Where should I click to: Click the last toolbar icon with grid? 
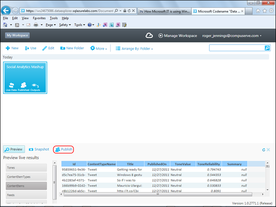point(124,25)
